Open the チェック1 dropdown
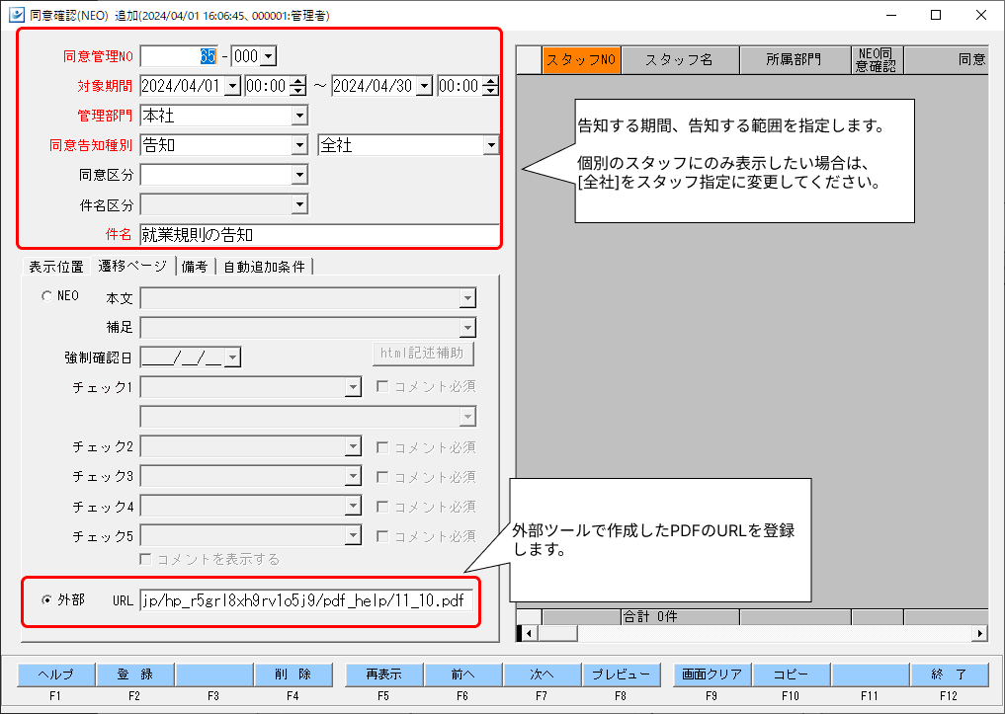 click(x=353, y=387)
